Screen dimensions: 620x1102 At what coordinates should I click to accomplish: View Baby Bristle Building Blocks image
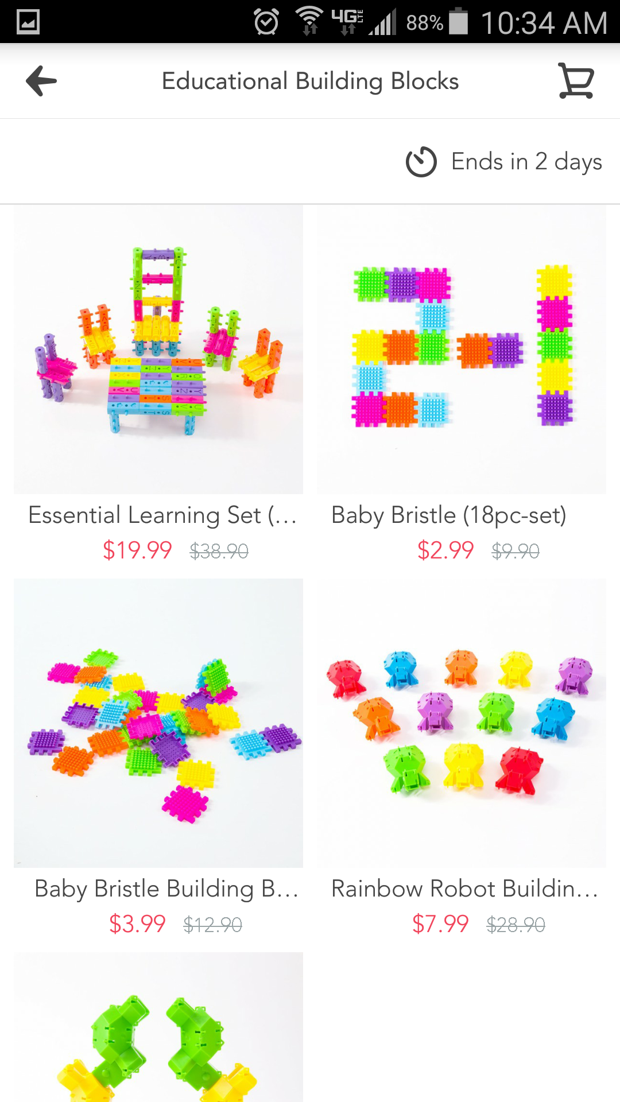click(158, 723)
